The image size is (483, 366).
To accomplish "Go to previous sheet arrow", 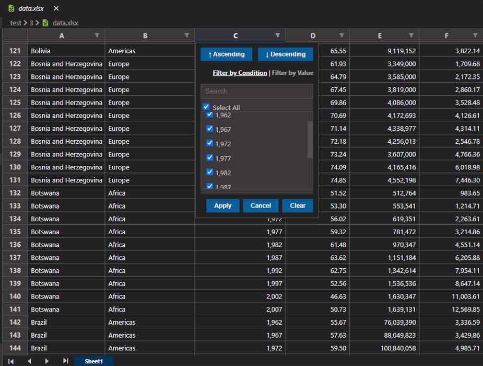I will click(x=29, y=361).
